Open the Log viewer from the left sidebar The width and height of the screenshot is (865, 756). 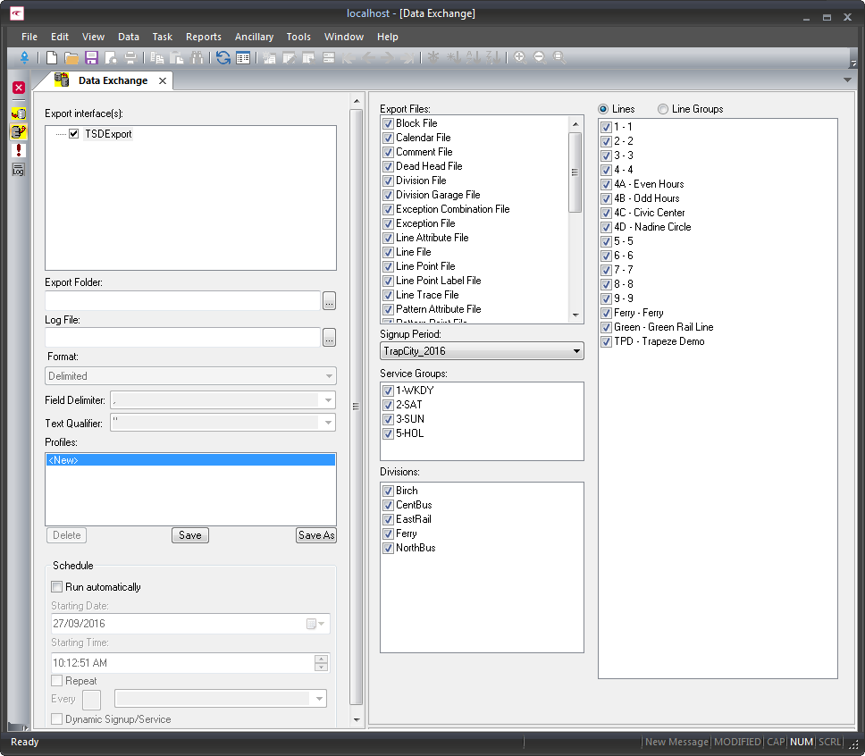tap(18, 169)
